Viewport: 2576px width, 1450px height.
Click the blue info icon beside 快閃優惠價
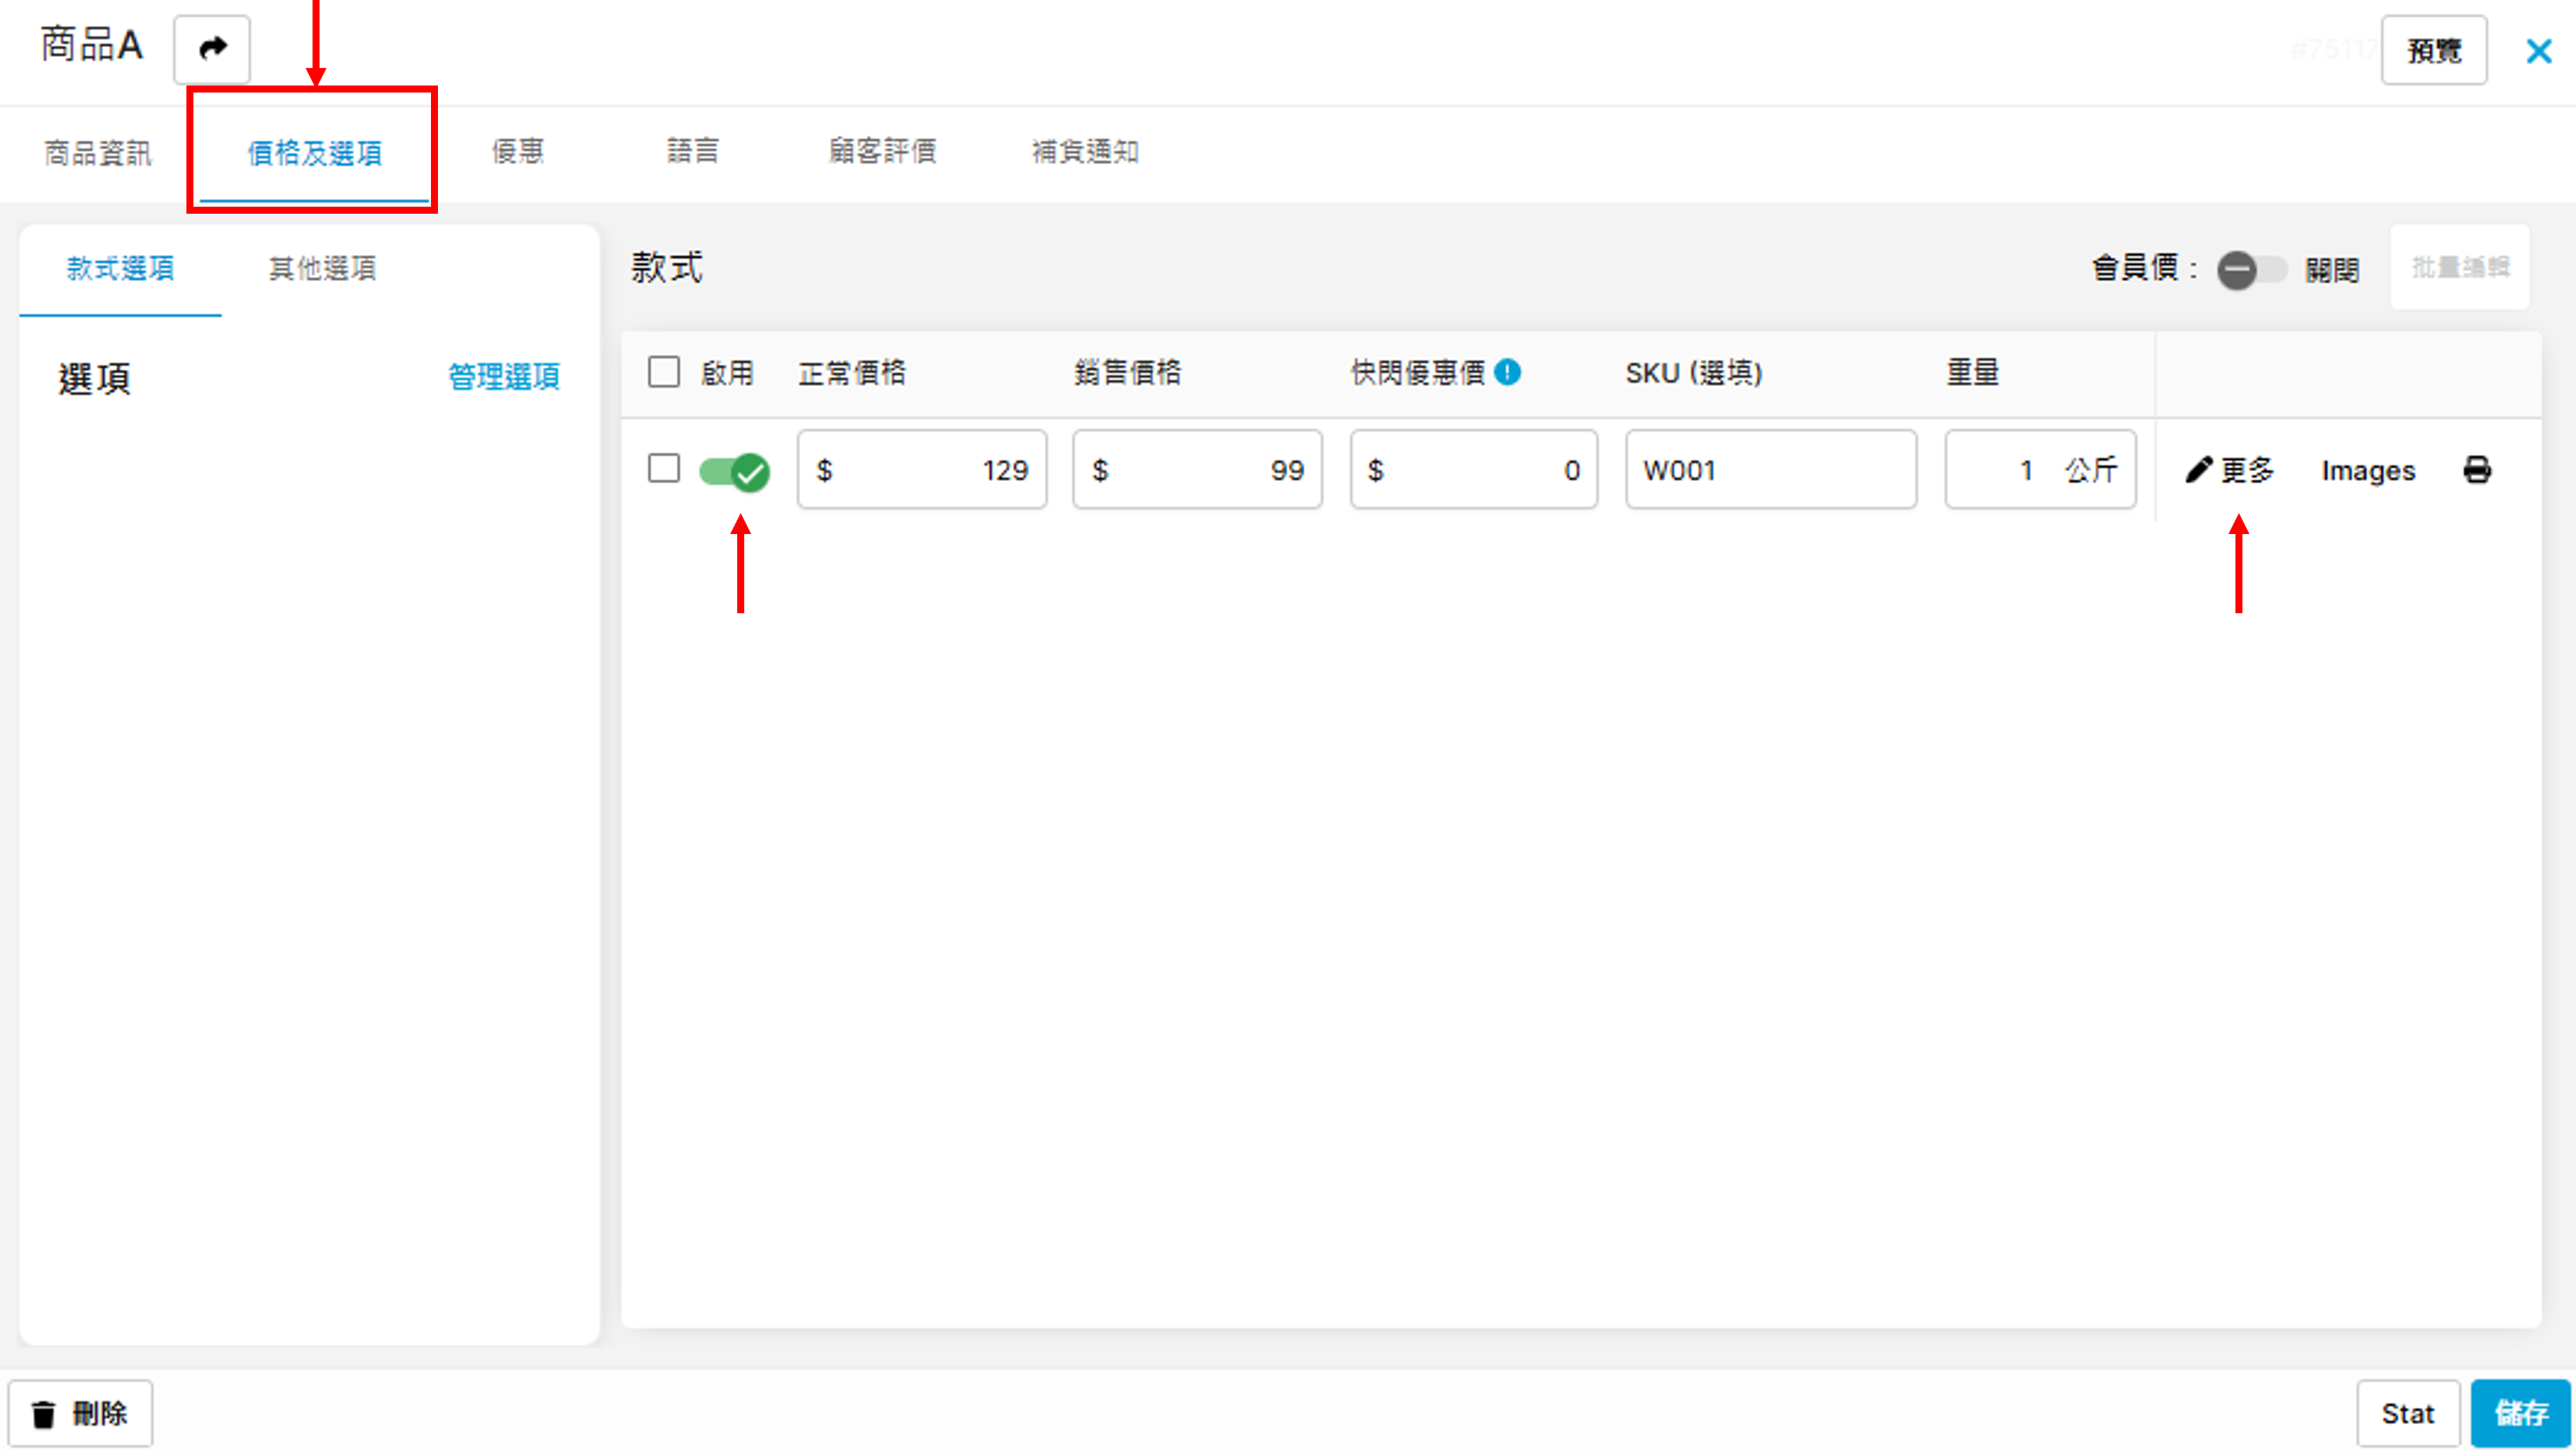tap(1507, 373)
